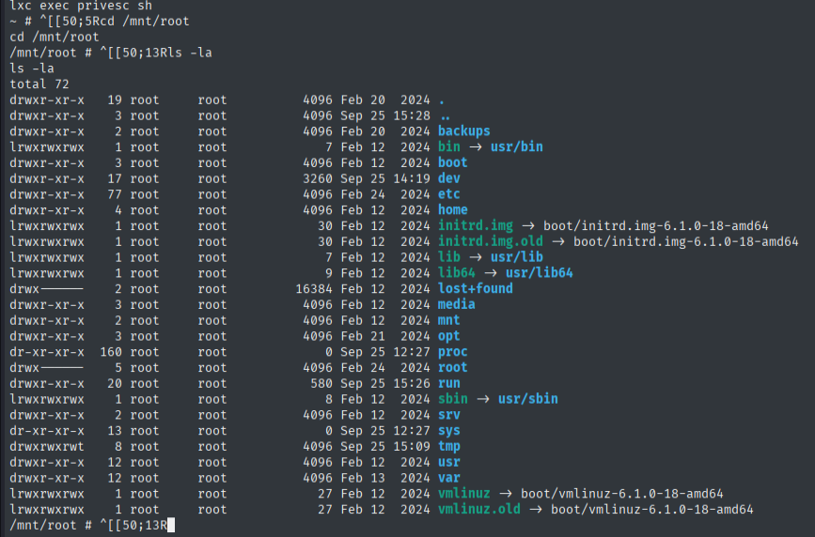Click the 'total 72' output line
The height and width of the screenshot is (537, 815).
coord(39,84)
